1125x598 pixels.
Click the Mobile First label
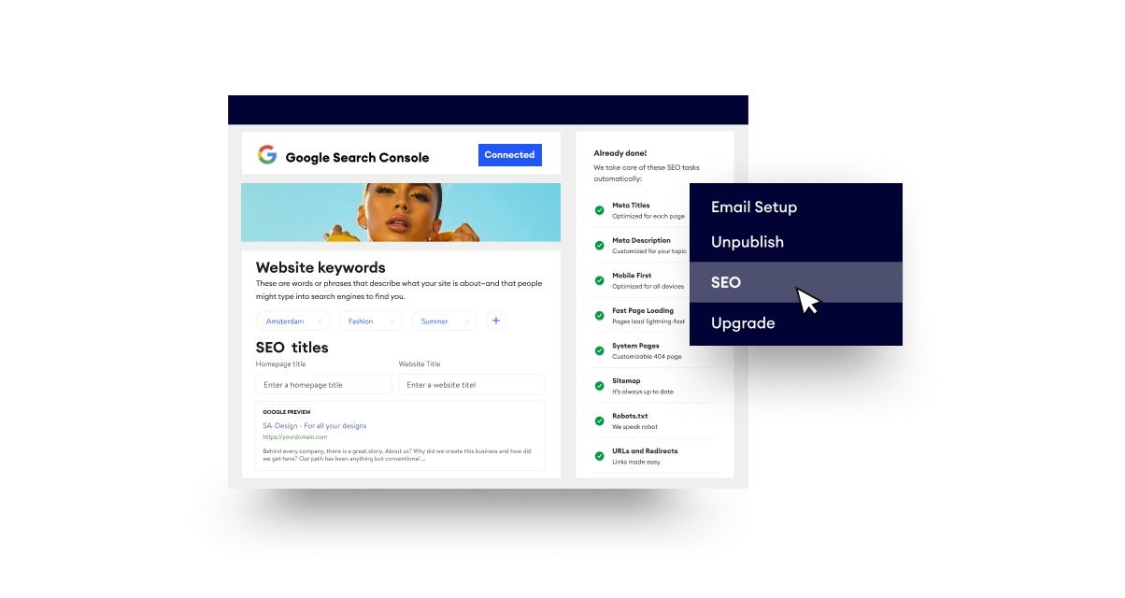click(632, 276)
